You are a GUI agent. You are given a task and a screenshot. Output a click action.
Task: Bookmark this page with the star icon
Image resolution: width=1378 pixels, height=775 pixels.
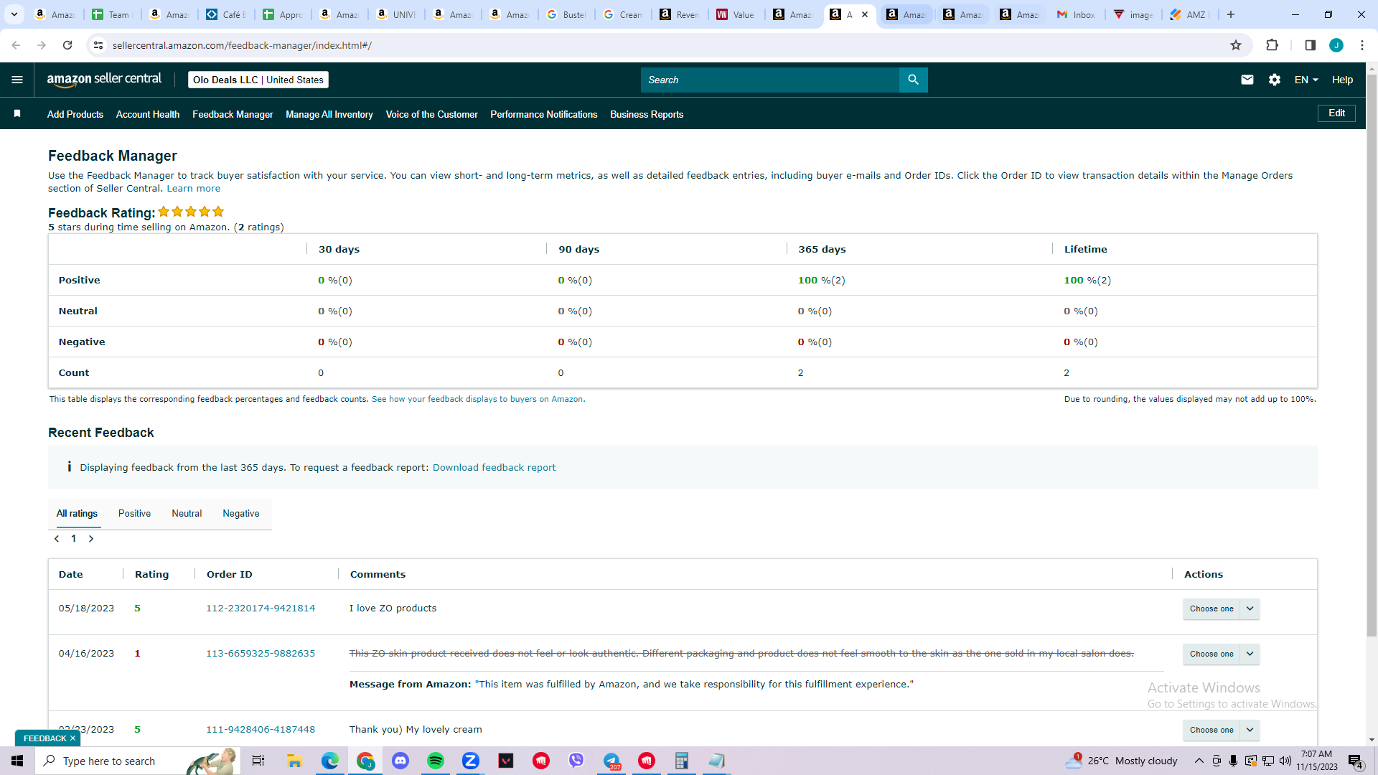click(1236, 45)
